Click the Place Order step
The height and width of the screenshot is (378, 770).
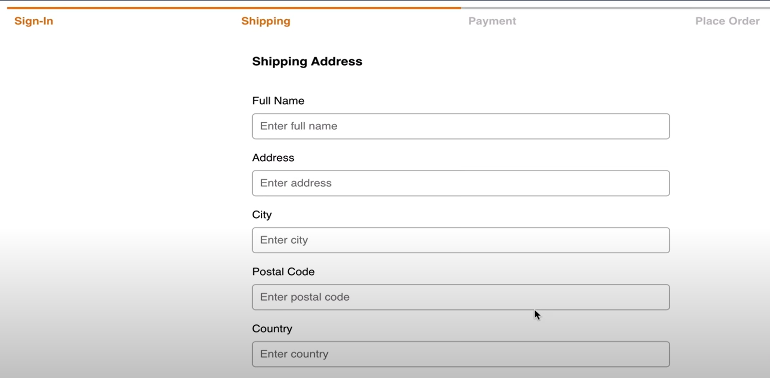click(727, 21)
